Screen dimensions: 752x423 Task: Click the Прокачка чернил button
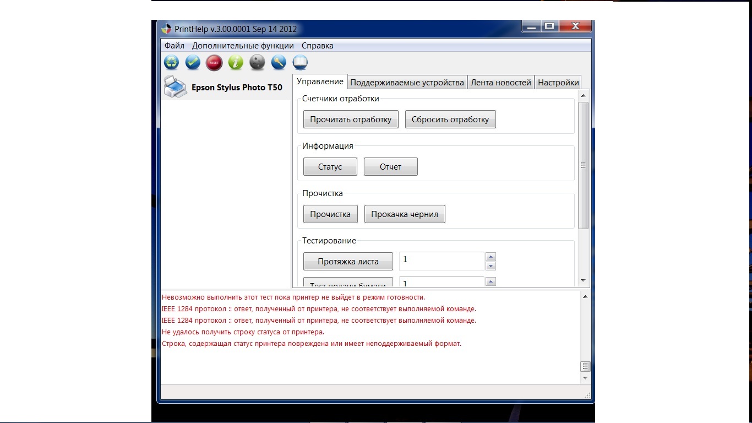click(x=405, y=214)
